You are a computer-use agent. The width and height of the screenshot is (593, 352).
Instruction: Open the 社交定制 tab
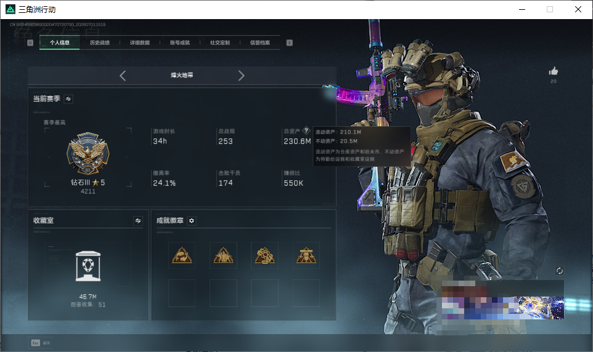pos(220,42)
